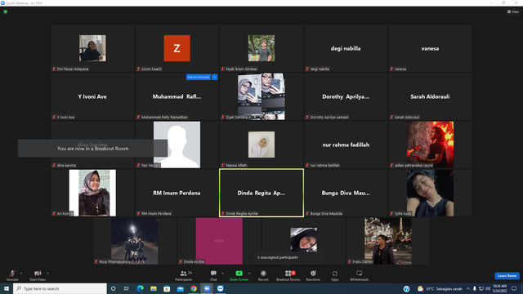This screenshot has width=523, height=294.
Task: Open the Windows Start menu
Action: [7, 288]
